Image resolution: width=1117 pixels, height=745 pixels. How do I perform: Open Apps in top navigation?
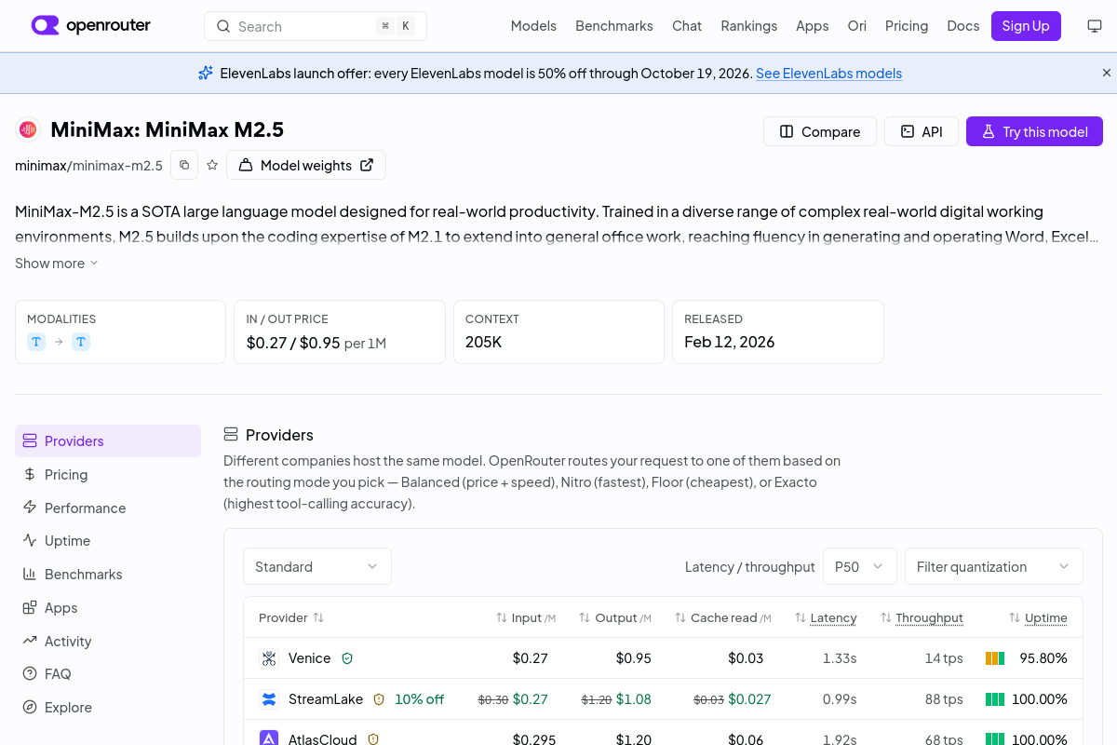813,26
